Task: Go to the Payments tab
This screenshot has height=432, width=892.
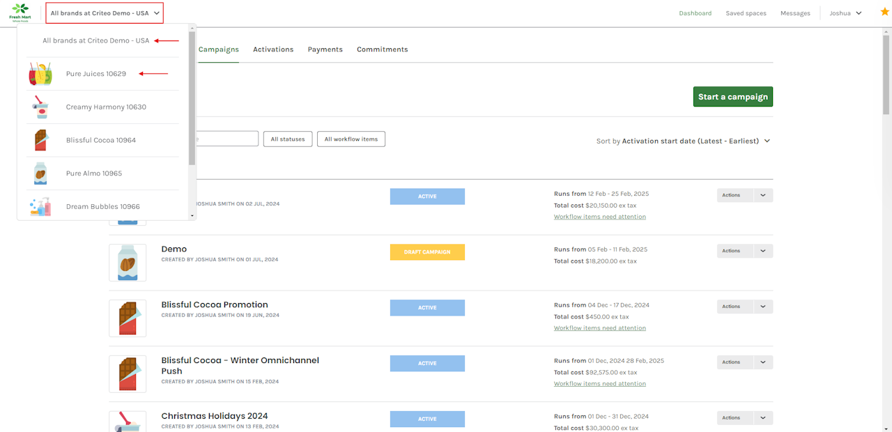Action: coord(325,49)
